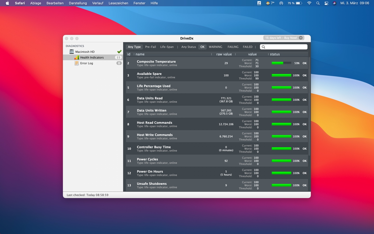Screen dimensions: 374x234
Task: Click the Siri icon in menu bar
Action: click(335, 3)
